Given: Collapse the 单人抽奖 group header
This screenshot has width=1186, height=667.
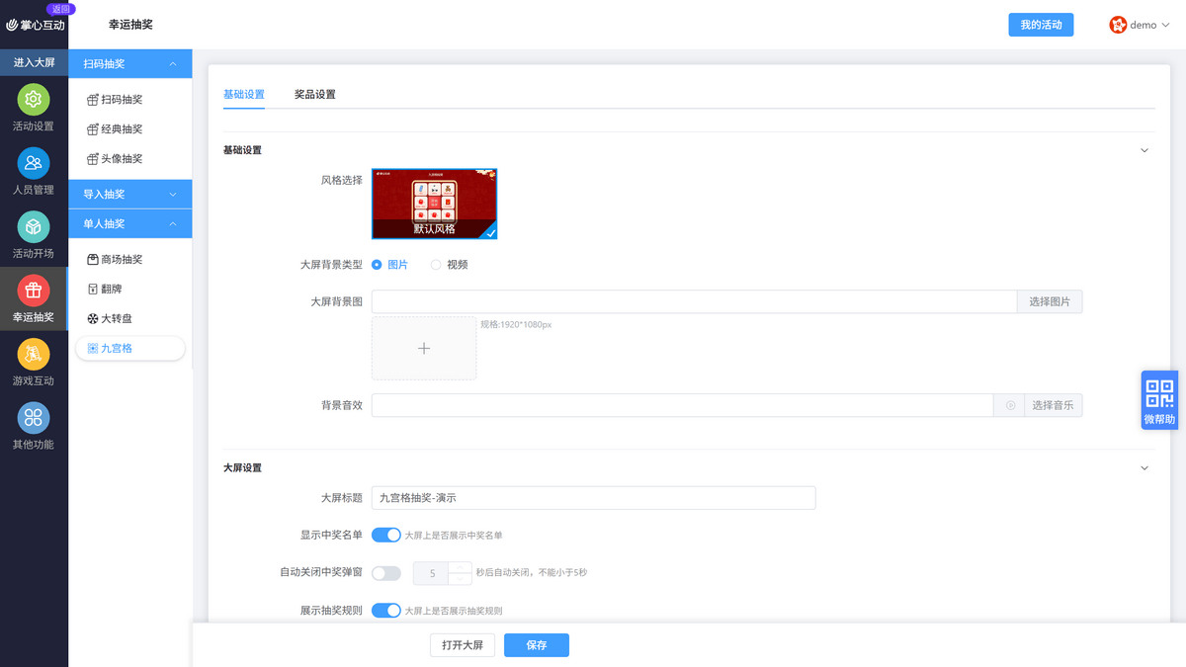Looking at the screenshot, I should (x=130, y=223).
